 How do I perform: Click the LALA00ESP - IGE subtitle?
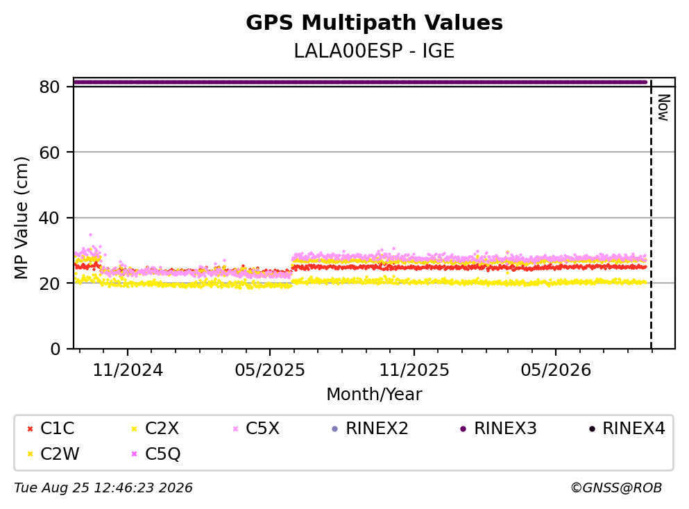(x=374, y=51)
